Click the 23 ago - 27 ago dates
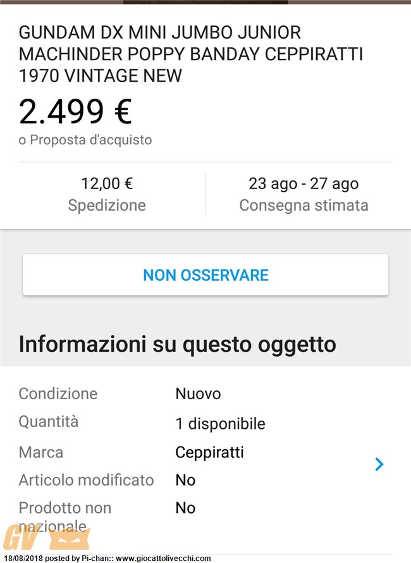Viewport: 411px width, 563px height. coord(304,183)
